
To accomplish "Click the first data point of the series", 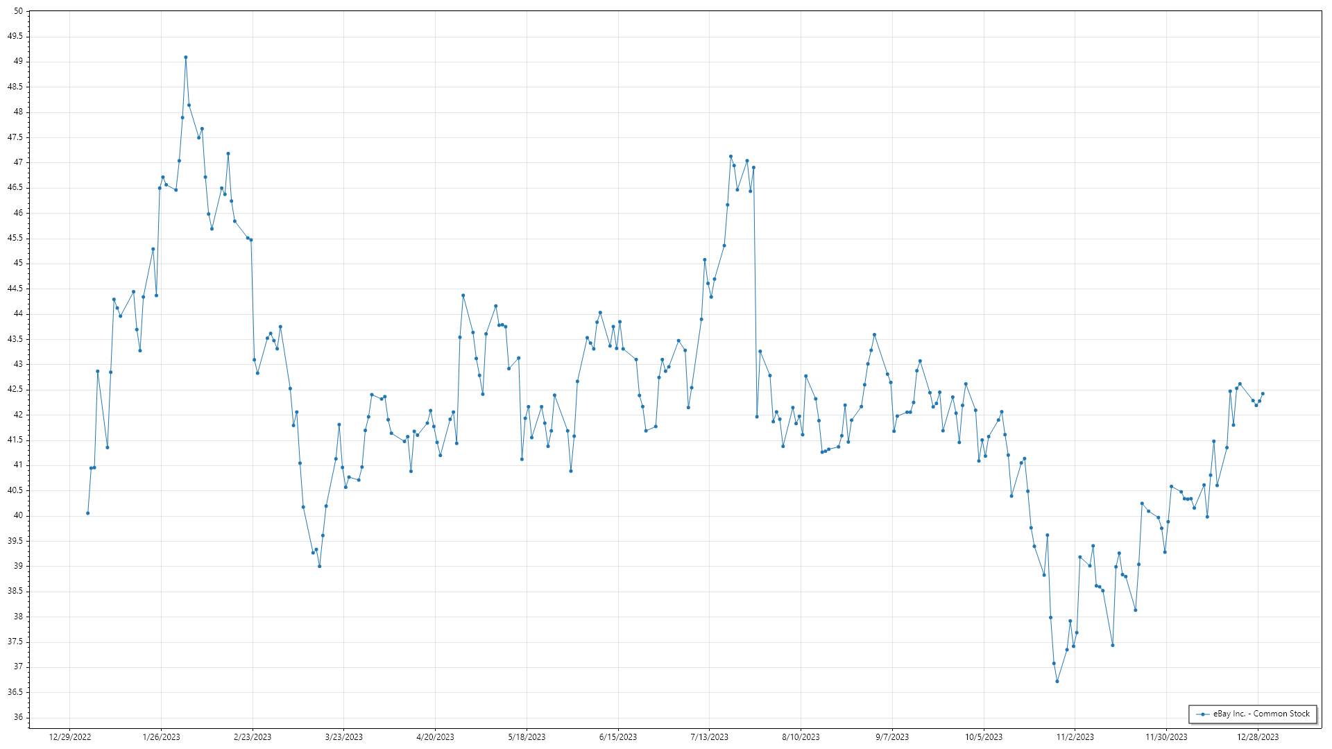I will (x=88, y=513).
